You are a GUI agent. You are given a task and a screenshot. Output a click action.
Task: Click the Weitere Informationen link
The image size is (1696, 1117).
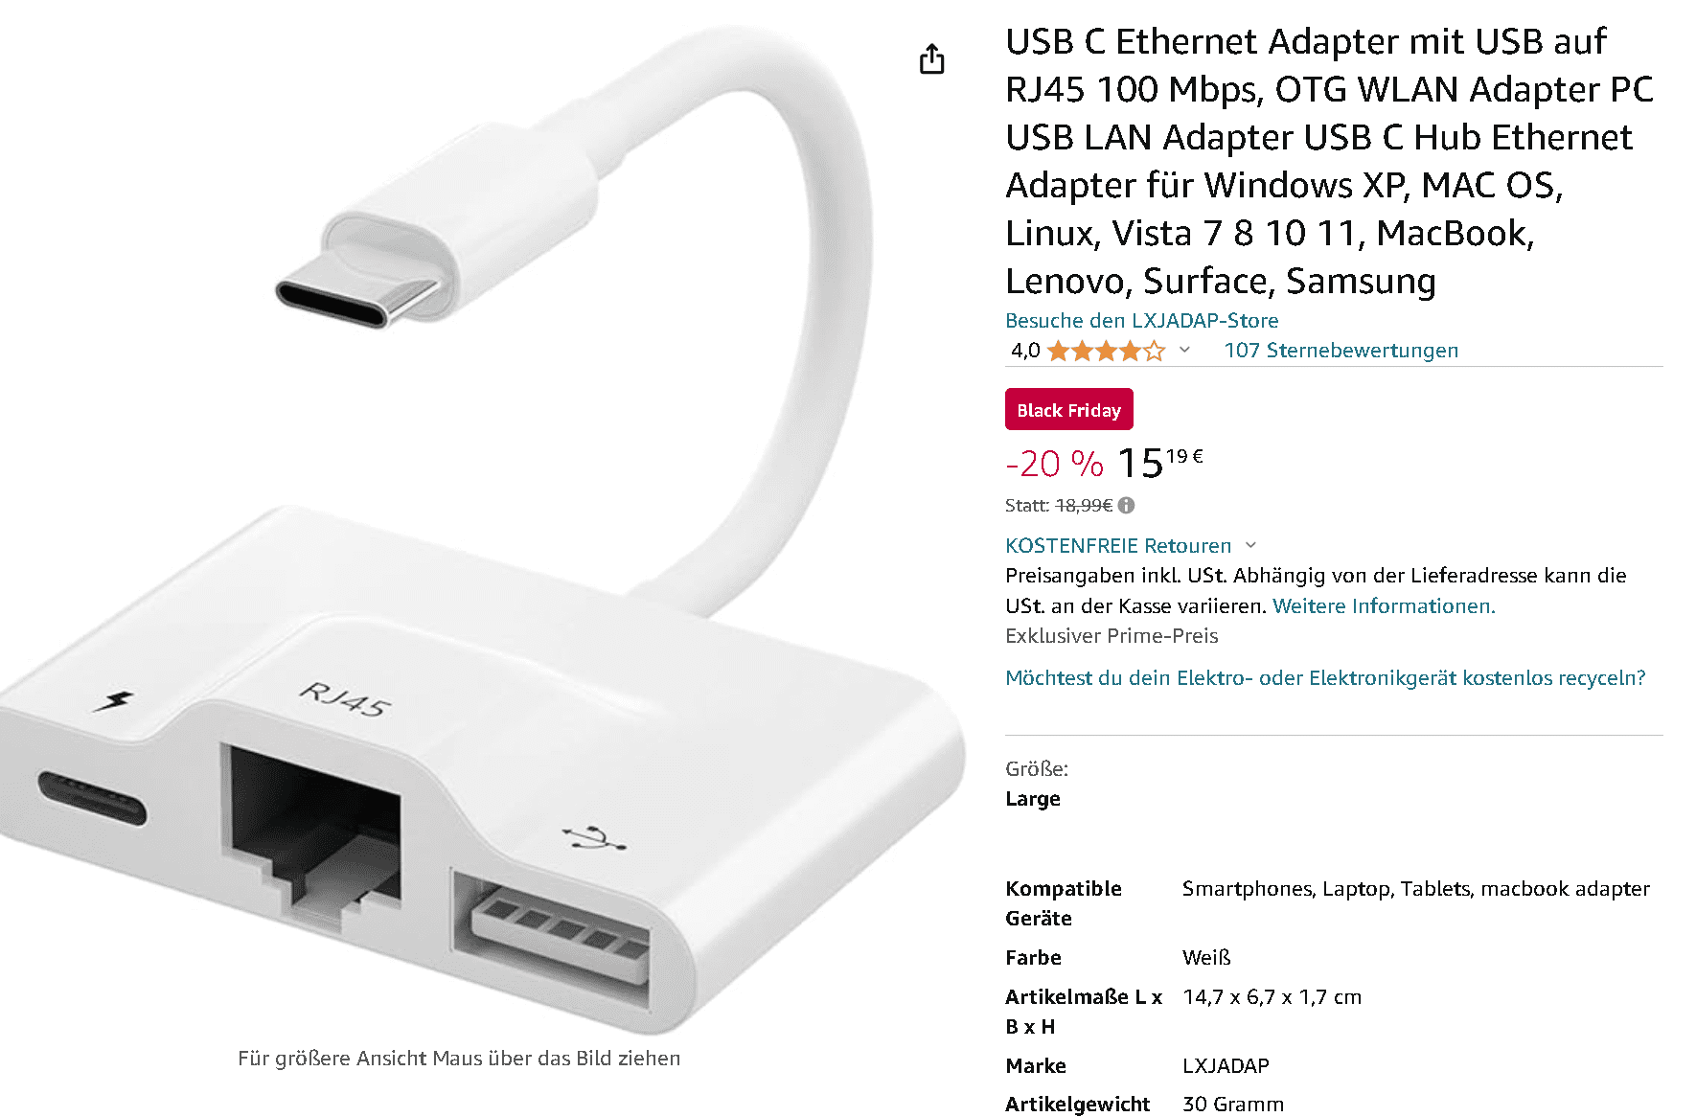tap(1384, 605)
